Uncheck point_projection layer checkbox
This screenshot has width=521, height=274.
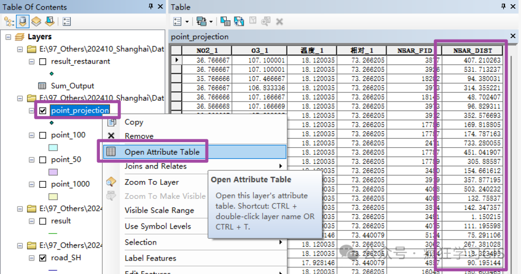pos(42,110)
